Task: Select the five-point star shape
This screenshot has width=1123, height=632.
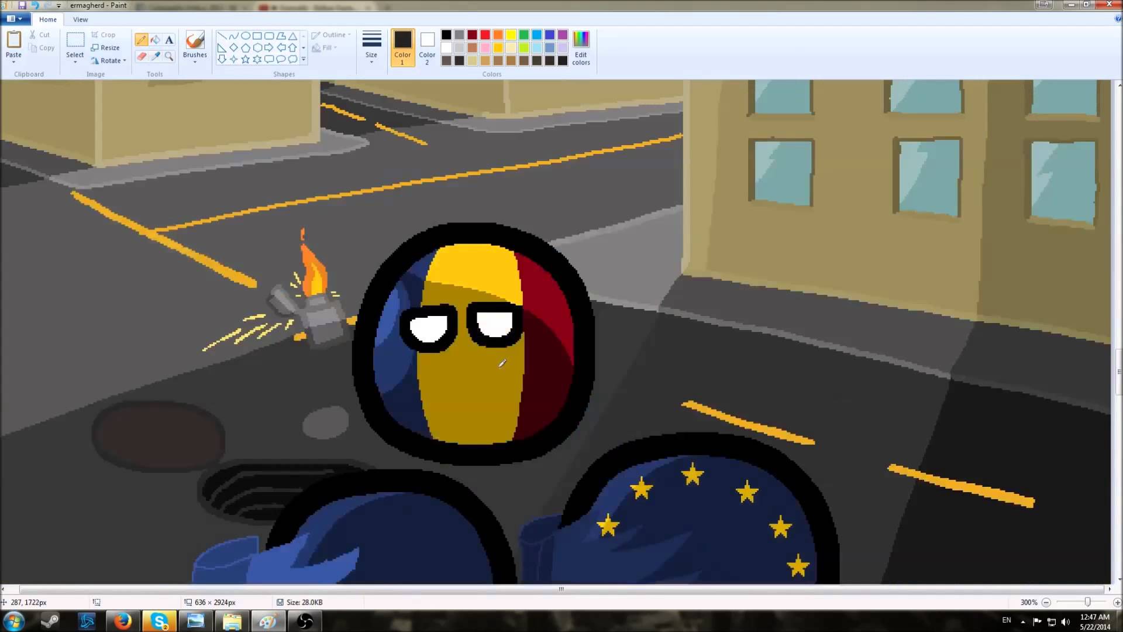Action: tap(245, 59)
